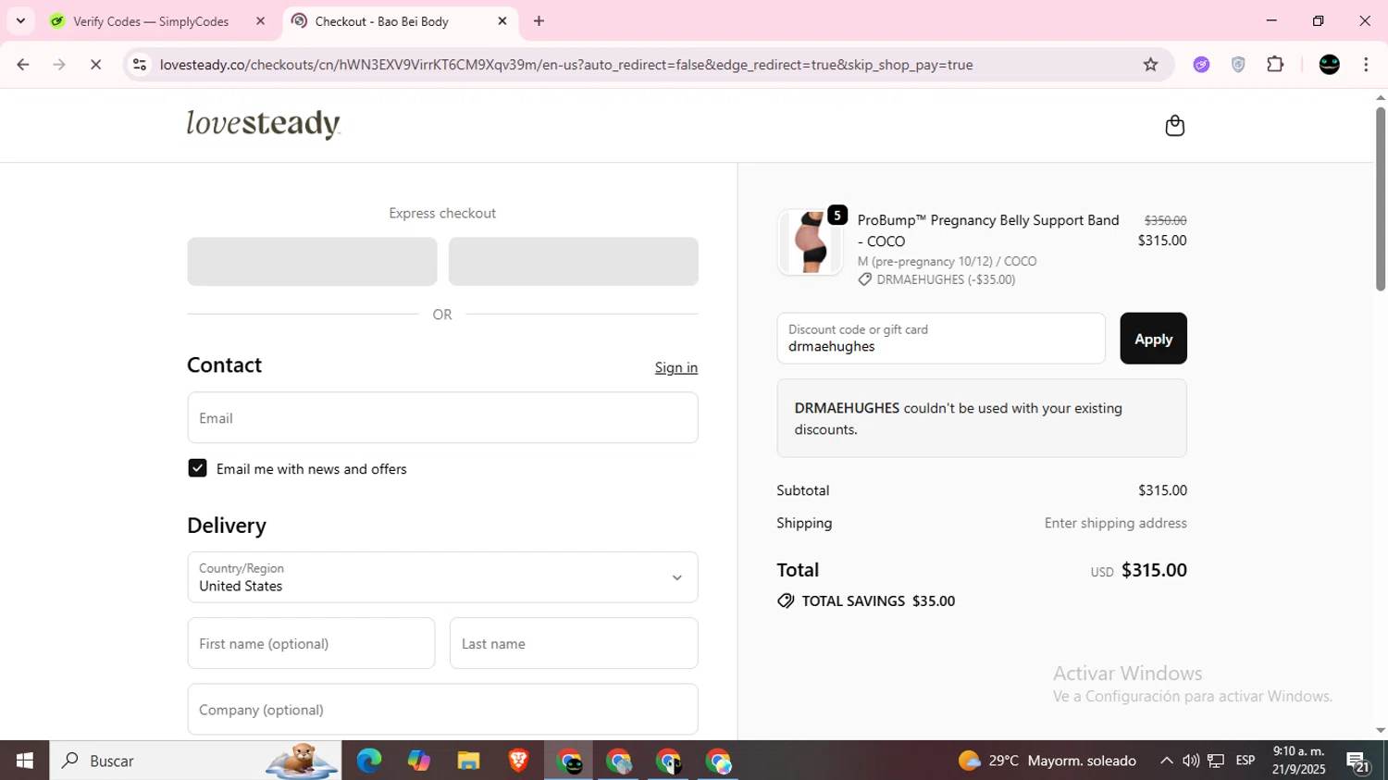Bookmark this page with the star icon
1388x780 pixels.
point(1150,65)
